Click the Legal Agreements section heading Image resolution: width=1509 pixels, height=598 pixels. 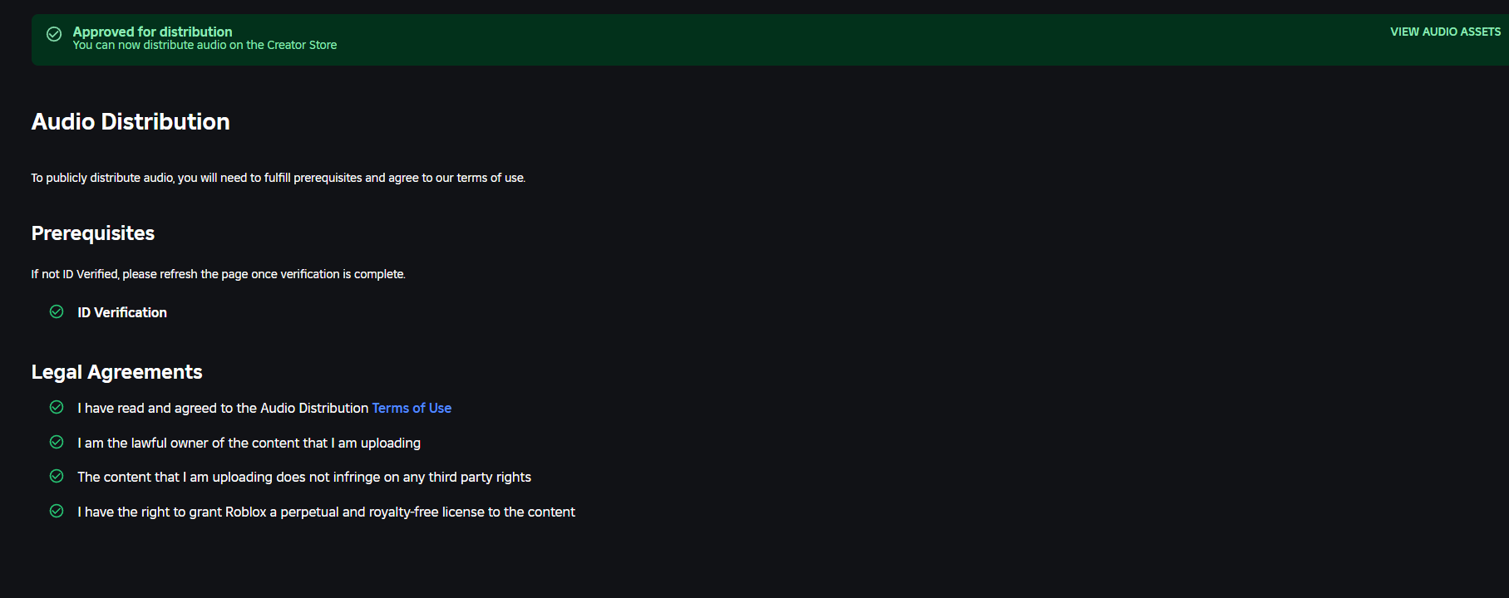[116, 372]
